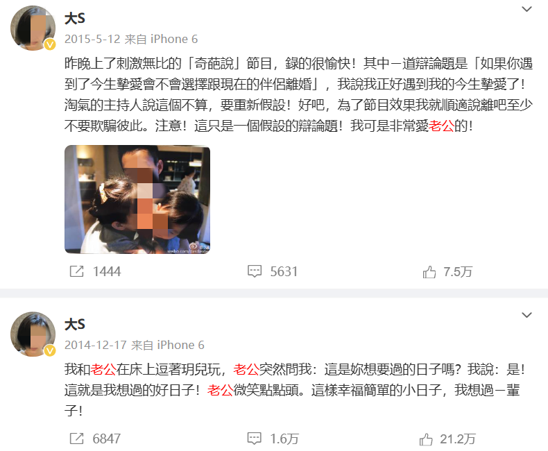
Task: Like the 2014-12-17 post with thumbs-up
Action: tap(426, 439)
